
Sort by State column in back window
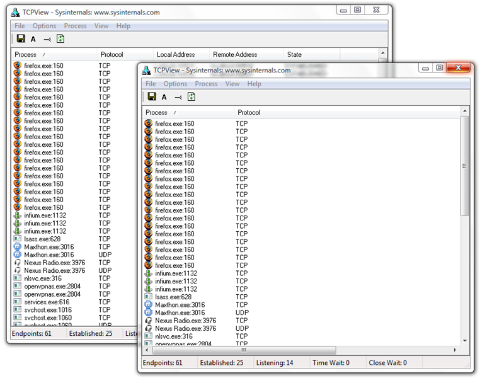click(312, 54)
